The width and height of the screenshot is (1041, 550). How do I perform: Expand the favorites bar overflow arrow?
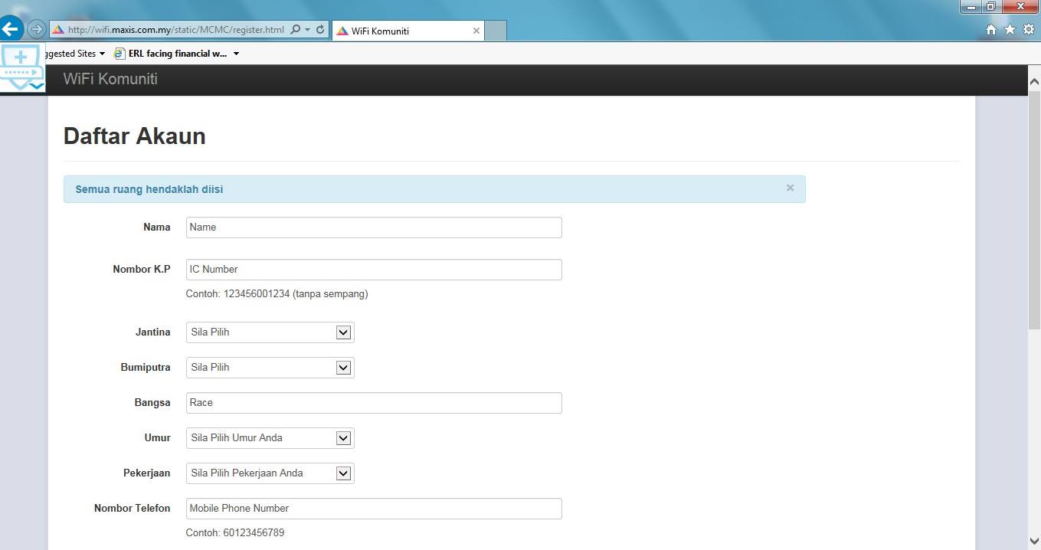[236, 54]
